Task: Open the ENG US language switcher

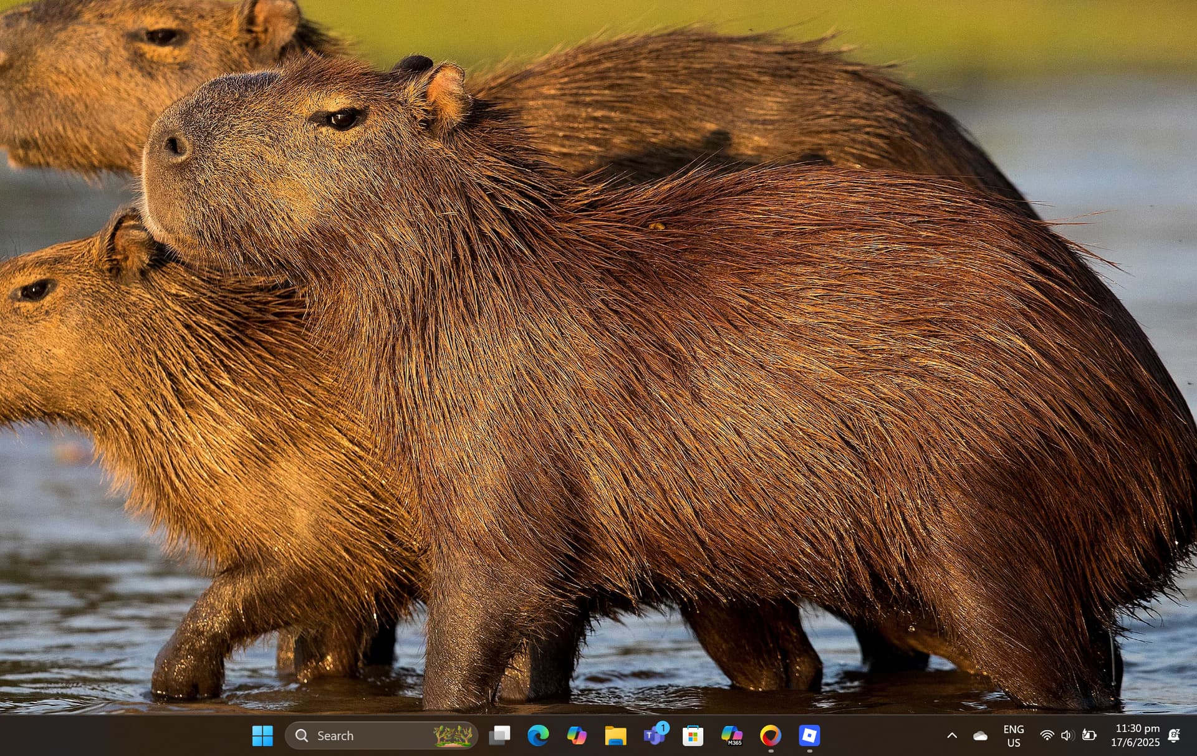Action: tap(1014, 735)
